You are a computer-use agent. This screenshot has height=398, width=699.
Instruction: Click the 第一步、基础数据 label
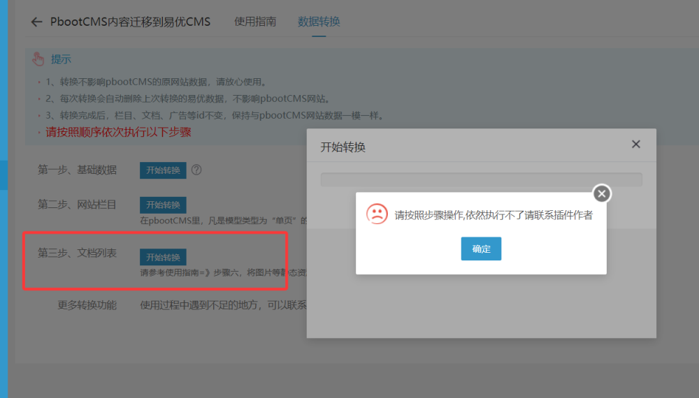coord(77,170)
